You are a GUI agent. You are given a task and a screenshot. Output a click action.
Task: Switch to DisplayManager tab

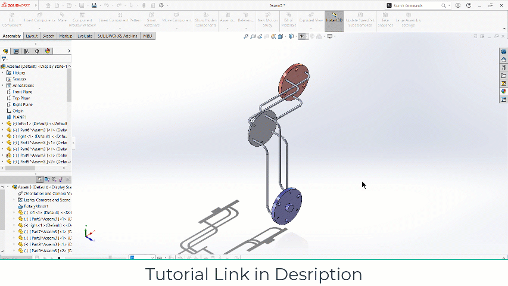[x=48, y=51]
